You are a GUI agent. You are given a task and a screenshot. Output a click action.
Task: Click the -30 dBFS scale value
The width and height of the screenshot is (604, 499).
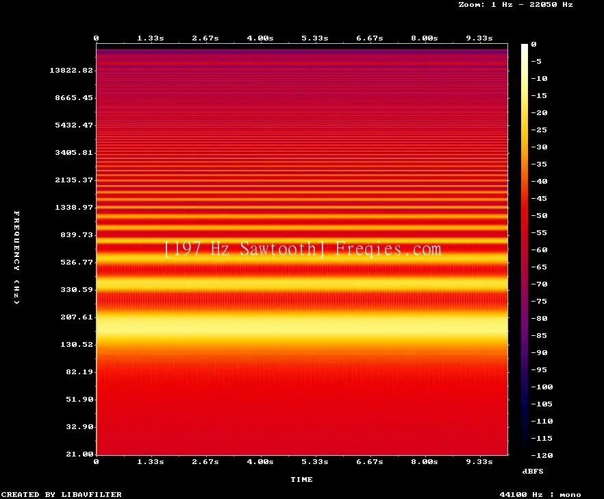point(539,147)
